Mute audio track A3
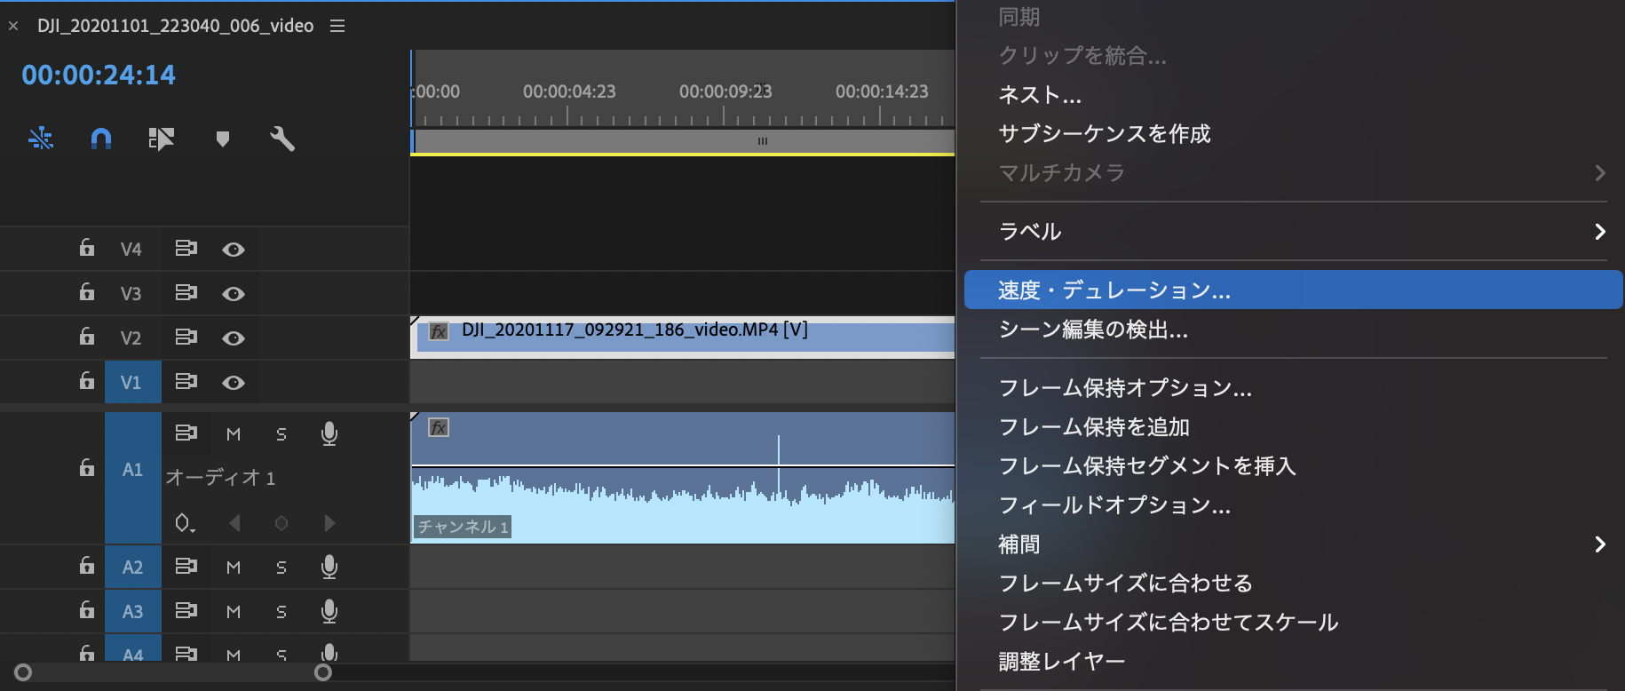1625x691 pixels. pos(234,612)
